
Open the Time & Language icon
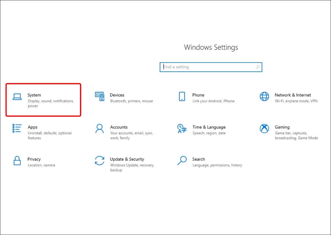click(182, 129)
